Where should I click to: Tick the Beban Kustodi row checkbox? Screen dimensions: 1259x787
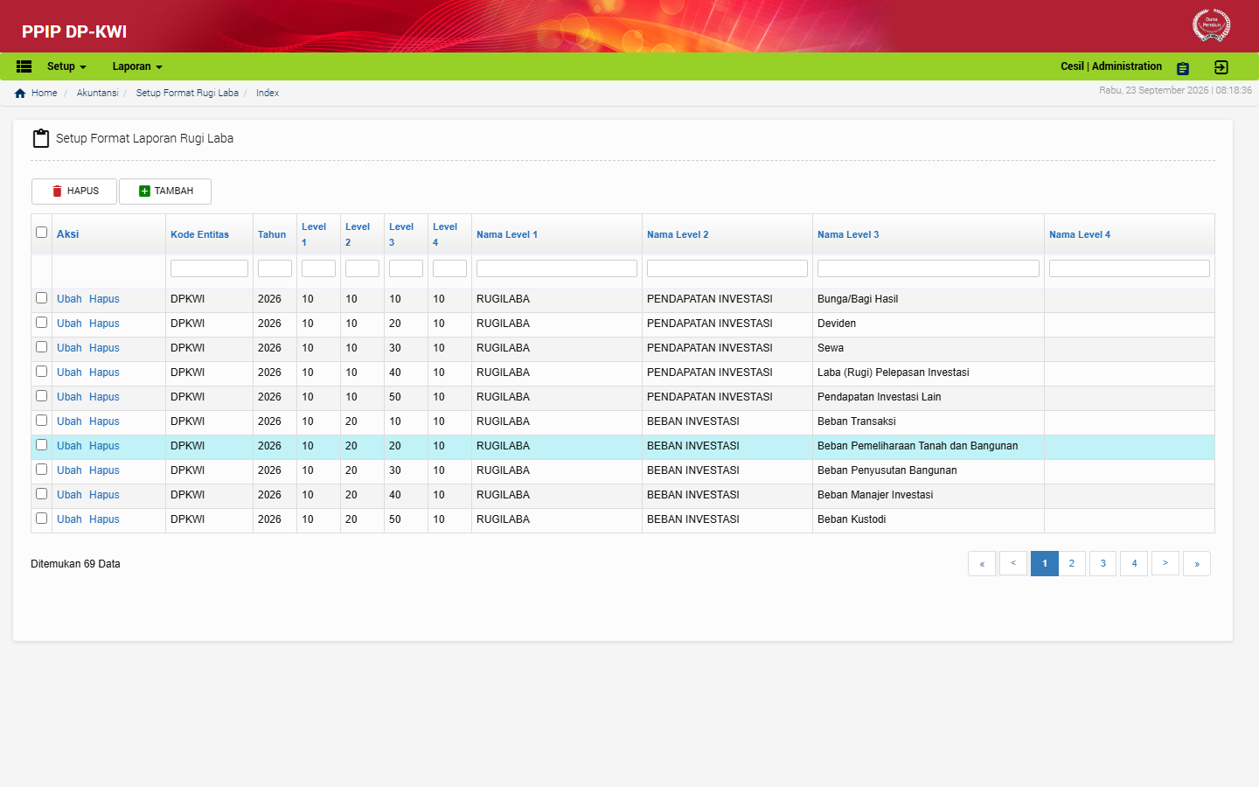pyautogui.click(x=41, y=519)
